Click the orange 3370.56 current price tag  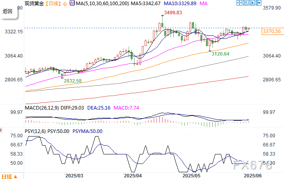(x=272, y=31)
